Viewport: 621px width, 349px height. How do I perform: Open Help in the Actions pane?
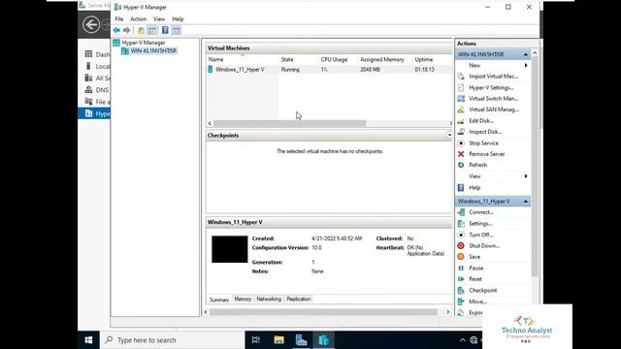(474, 187)
